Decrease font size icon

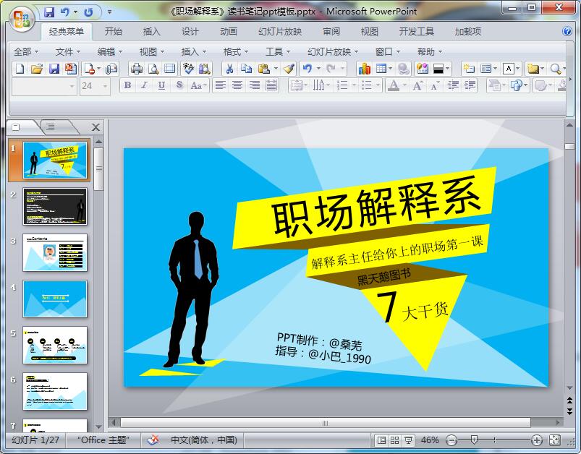click(x=435, y=85)
